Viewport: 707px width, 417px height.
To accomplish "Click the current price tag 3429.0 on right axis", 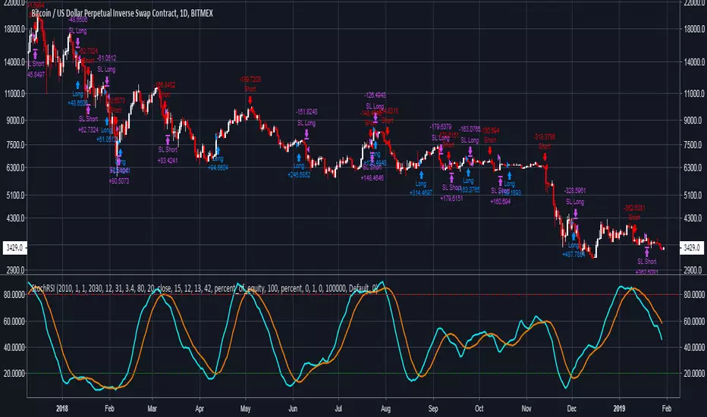I will pyautogui.click(x=693, y=247).
